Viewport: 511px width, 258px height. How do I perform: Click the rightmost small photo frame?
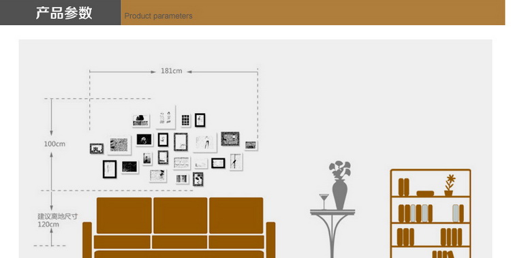coord(251,145)
